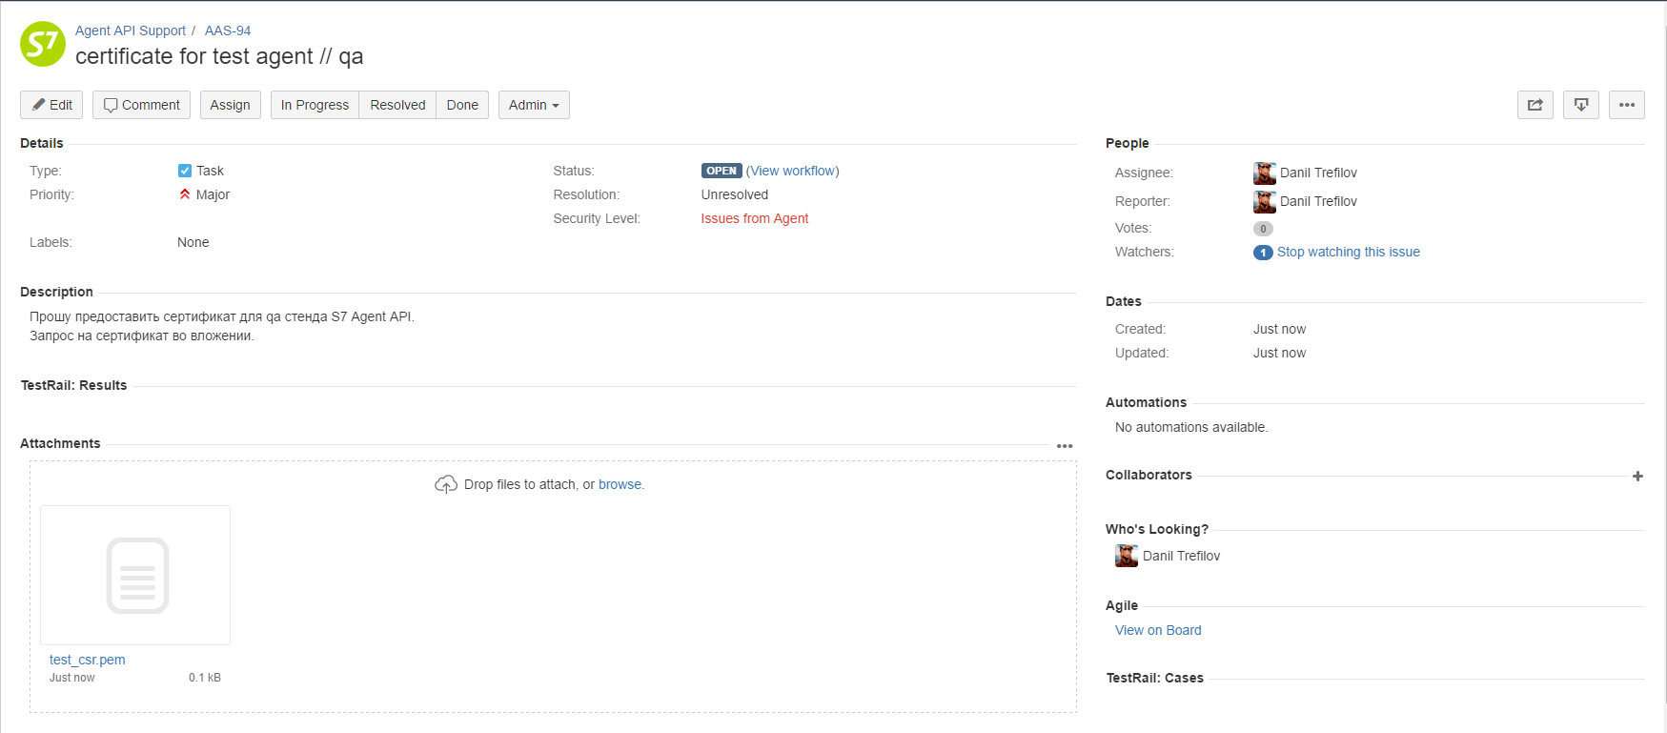Click the Task type icon
Viewport: 1667px width, 733px height.
pyautogui.click(x=185, y=171)
